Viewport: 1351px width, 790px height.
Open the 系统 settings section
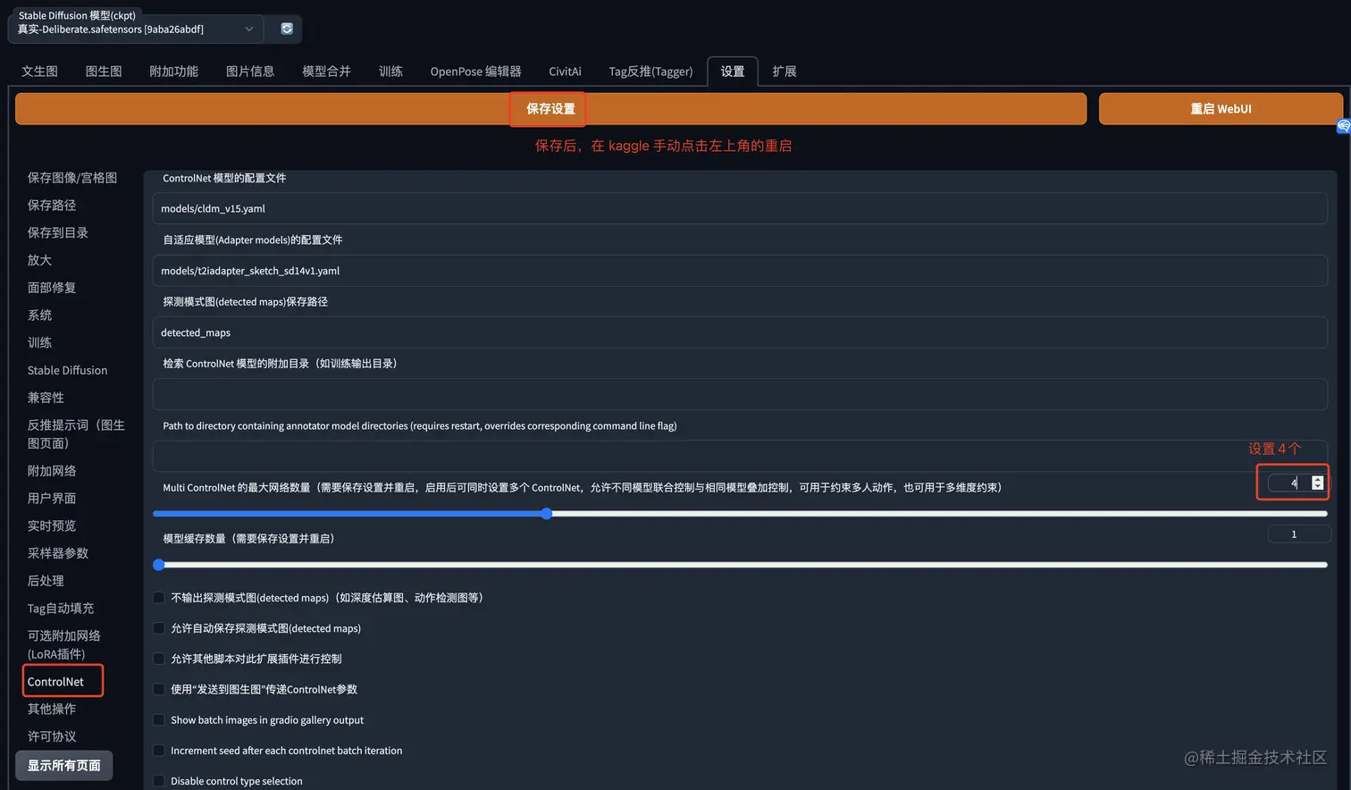[39, 315]
